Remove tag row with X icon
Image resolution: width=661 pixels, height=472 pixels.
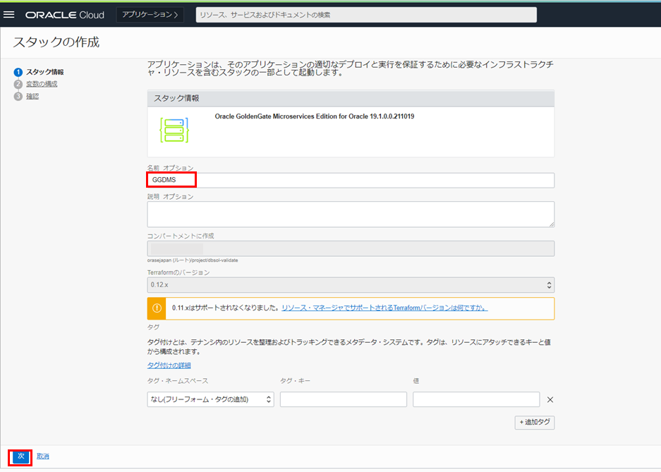pos(550,400)
